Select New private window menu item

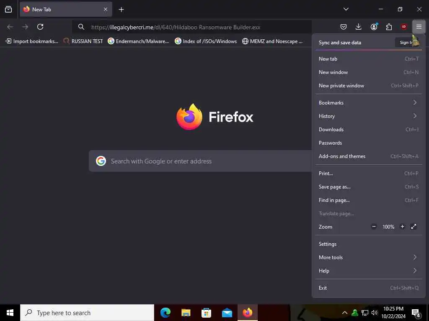[x=369, y=85]
